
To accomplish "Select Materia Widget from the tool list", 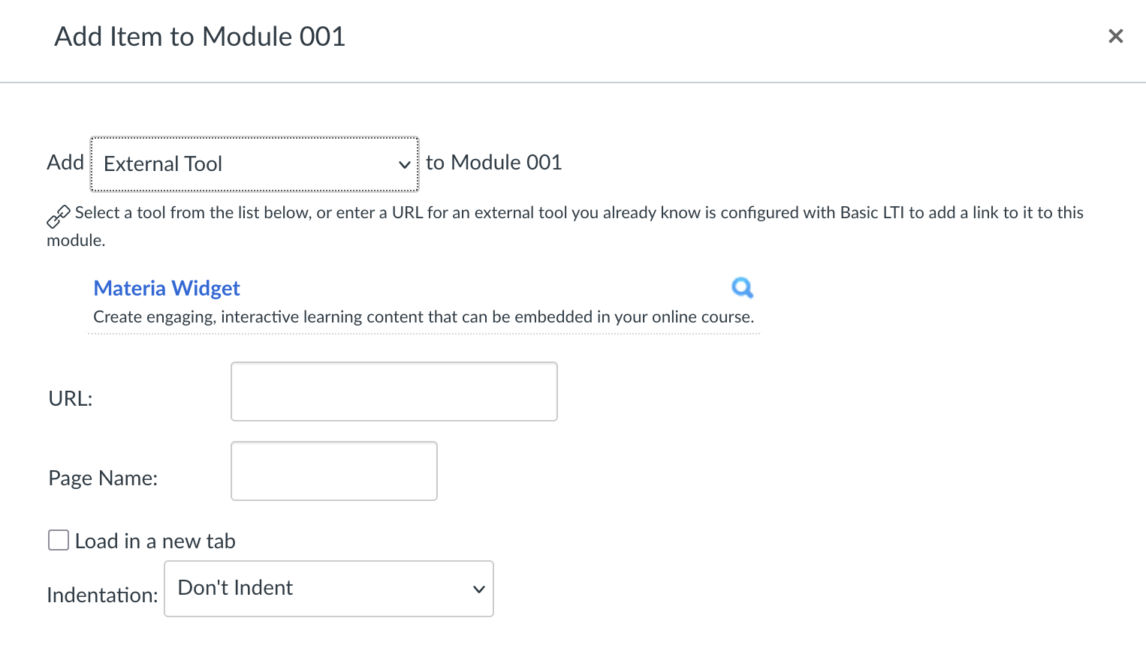I will pos(167,288).
